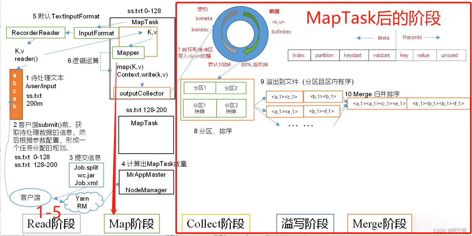Select the 客户端 client oval shape

click(x=30, y=198)
